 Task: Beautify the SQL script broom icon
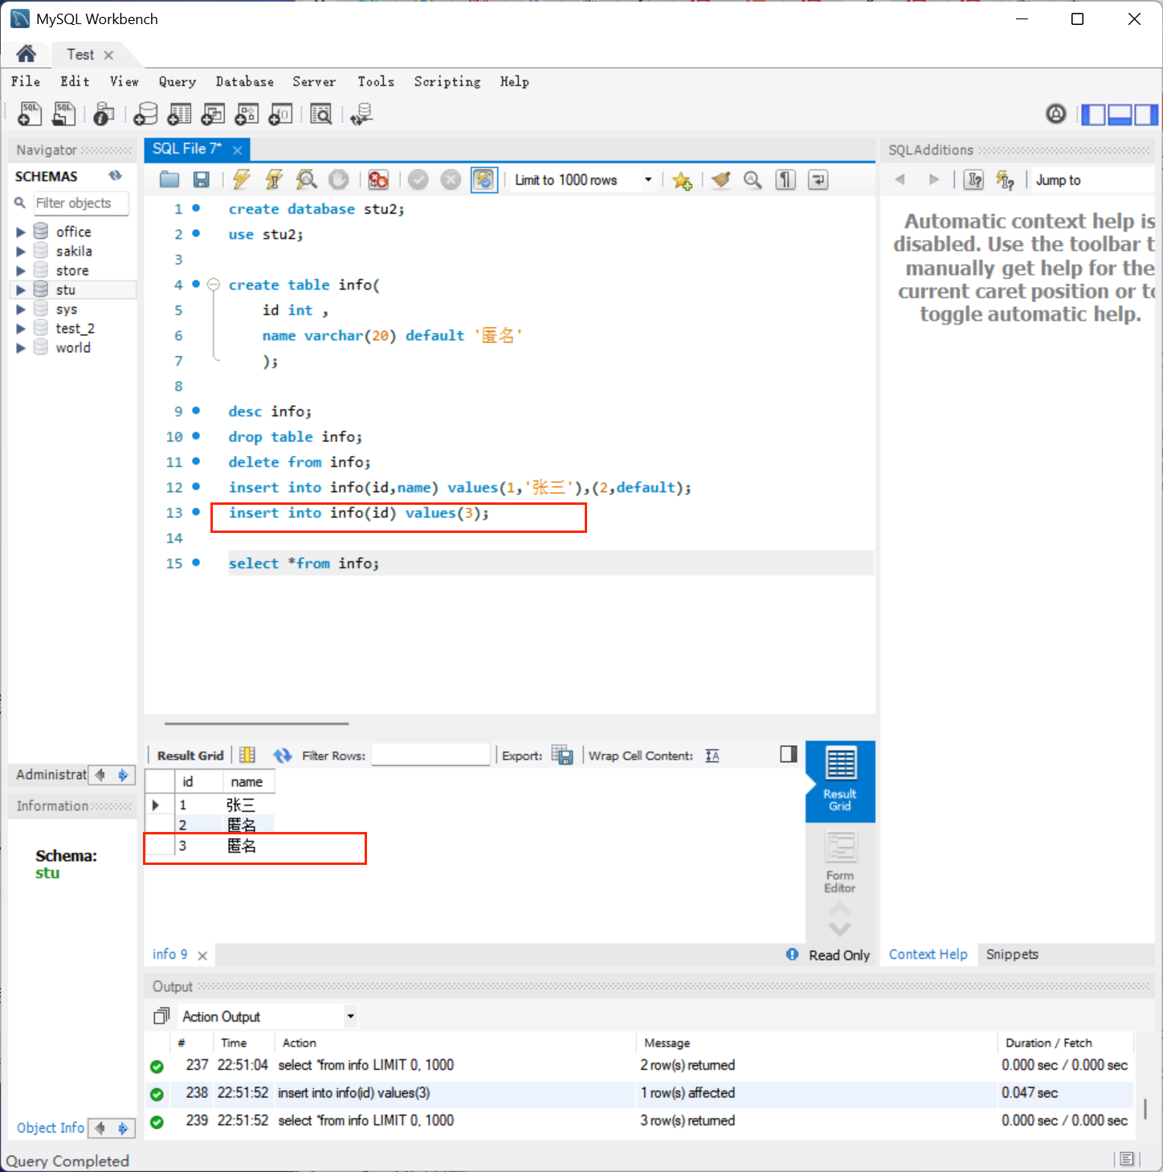[721, 180]
